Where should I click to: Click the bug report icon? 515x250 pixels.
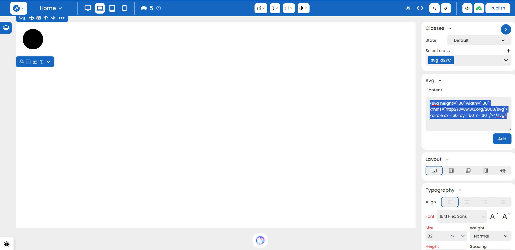click(7, 244)
